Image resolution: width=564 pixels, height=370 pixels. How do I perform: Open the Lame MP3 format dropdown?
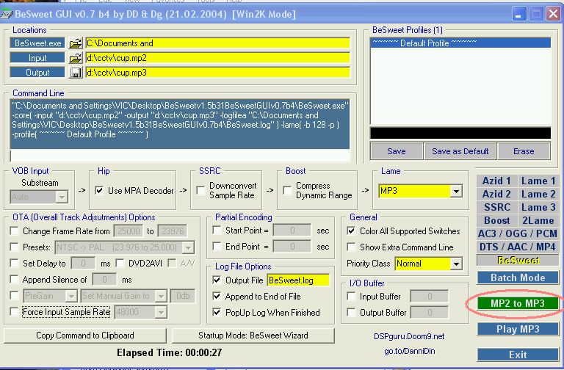(456, 191)
